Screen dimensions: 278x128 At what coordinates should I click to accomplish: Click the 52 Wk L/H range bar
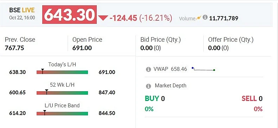62,93
